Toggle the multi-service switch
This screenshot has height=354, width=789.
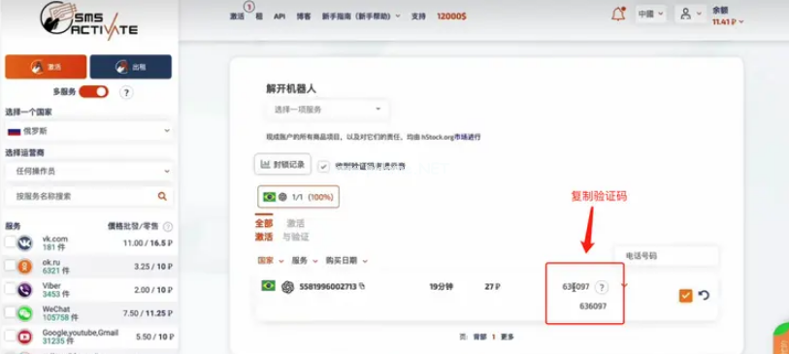[93, 92]
